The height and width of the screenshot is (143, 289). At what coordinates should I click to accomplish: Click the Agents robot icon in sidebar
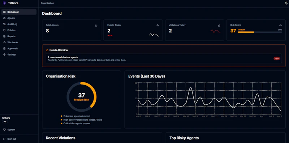[x=4, y=18]
